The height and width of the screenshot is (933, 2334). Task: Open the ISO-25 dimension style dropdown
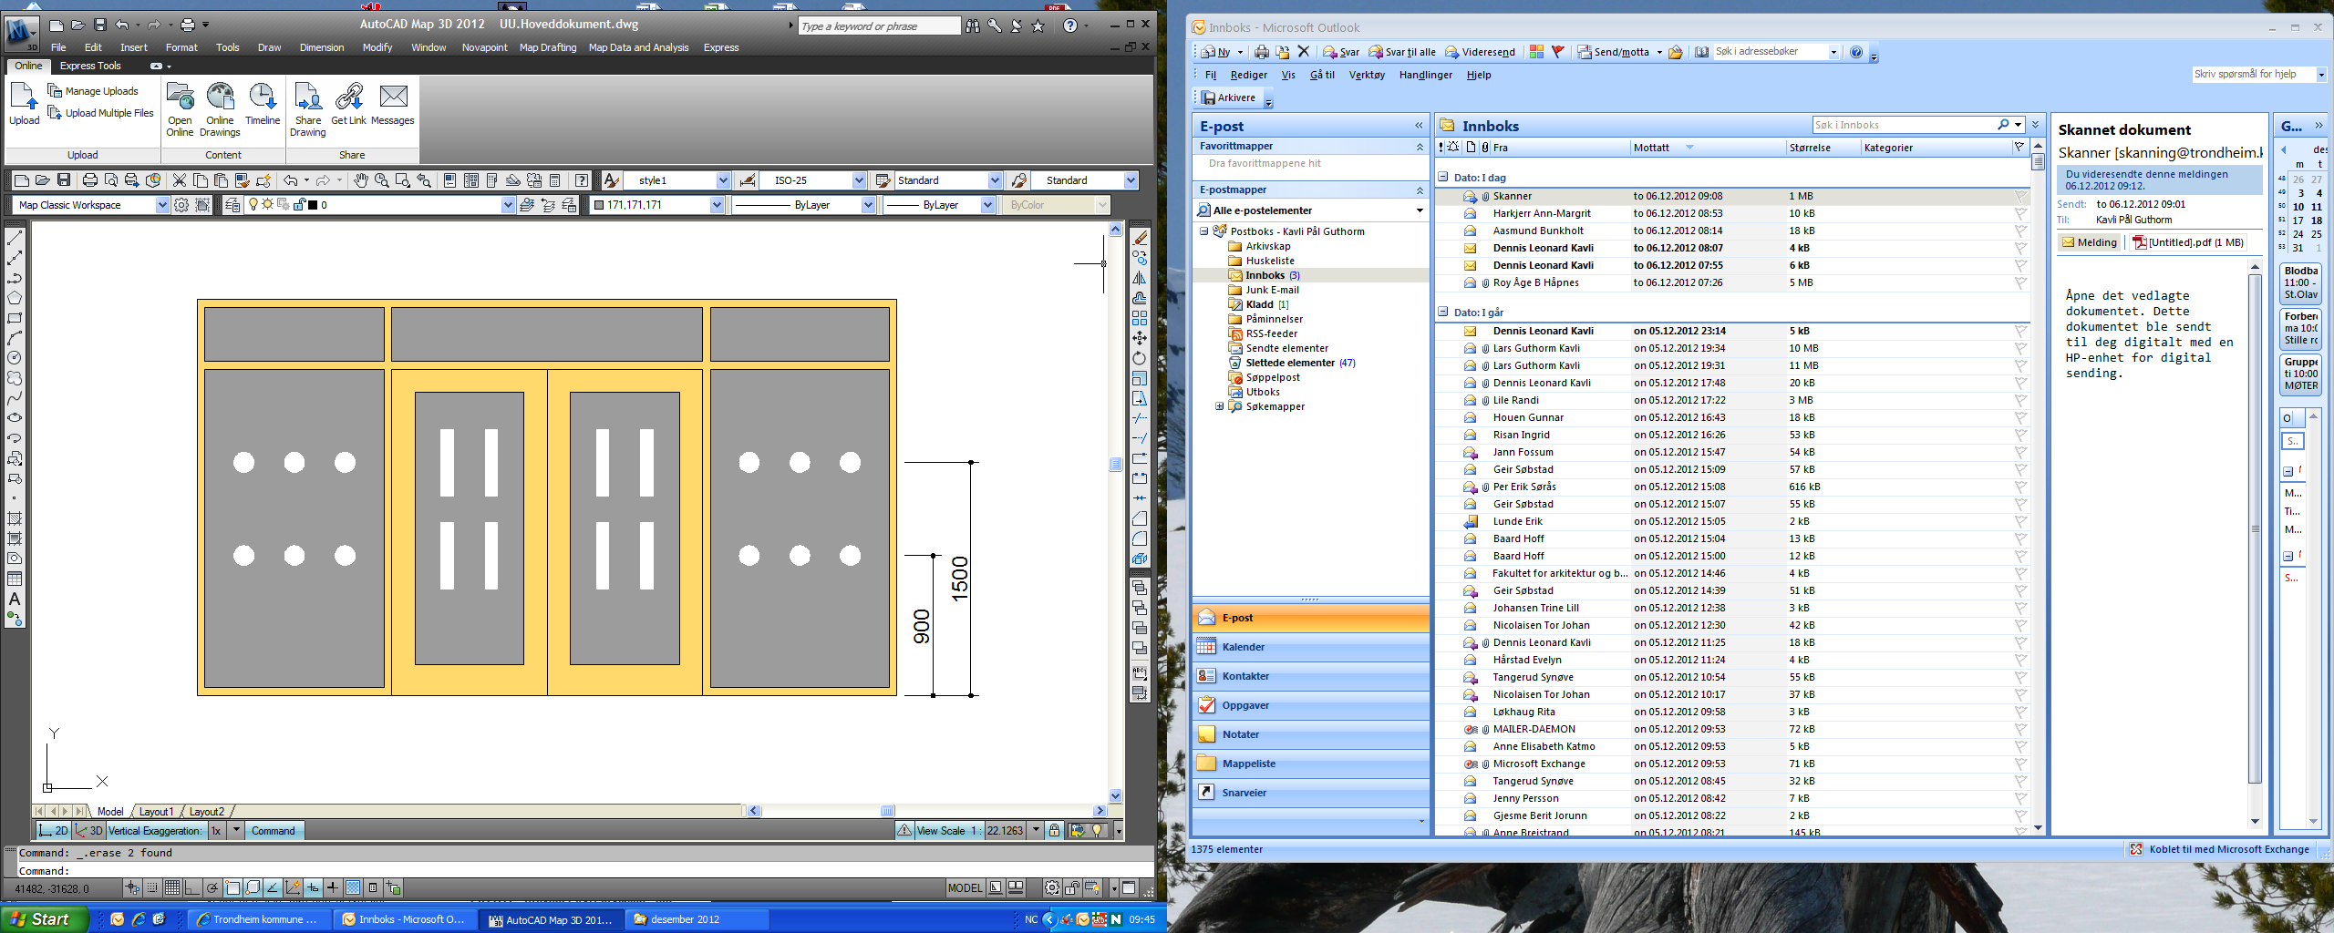point(859,180)
